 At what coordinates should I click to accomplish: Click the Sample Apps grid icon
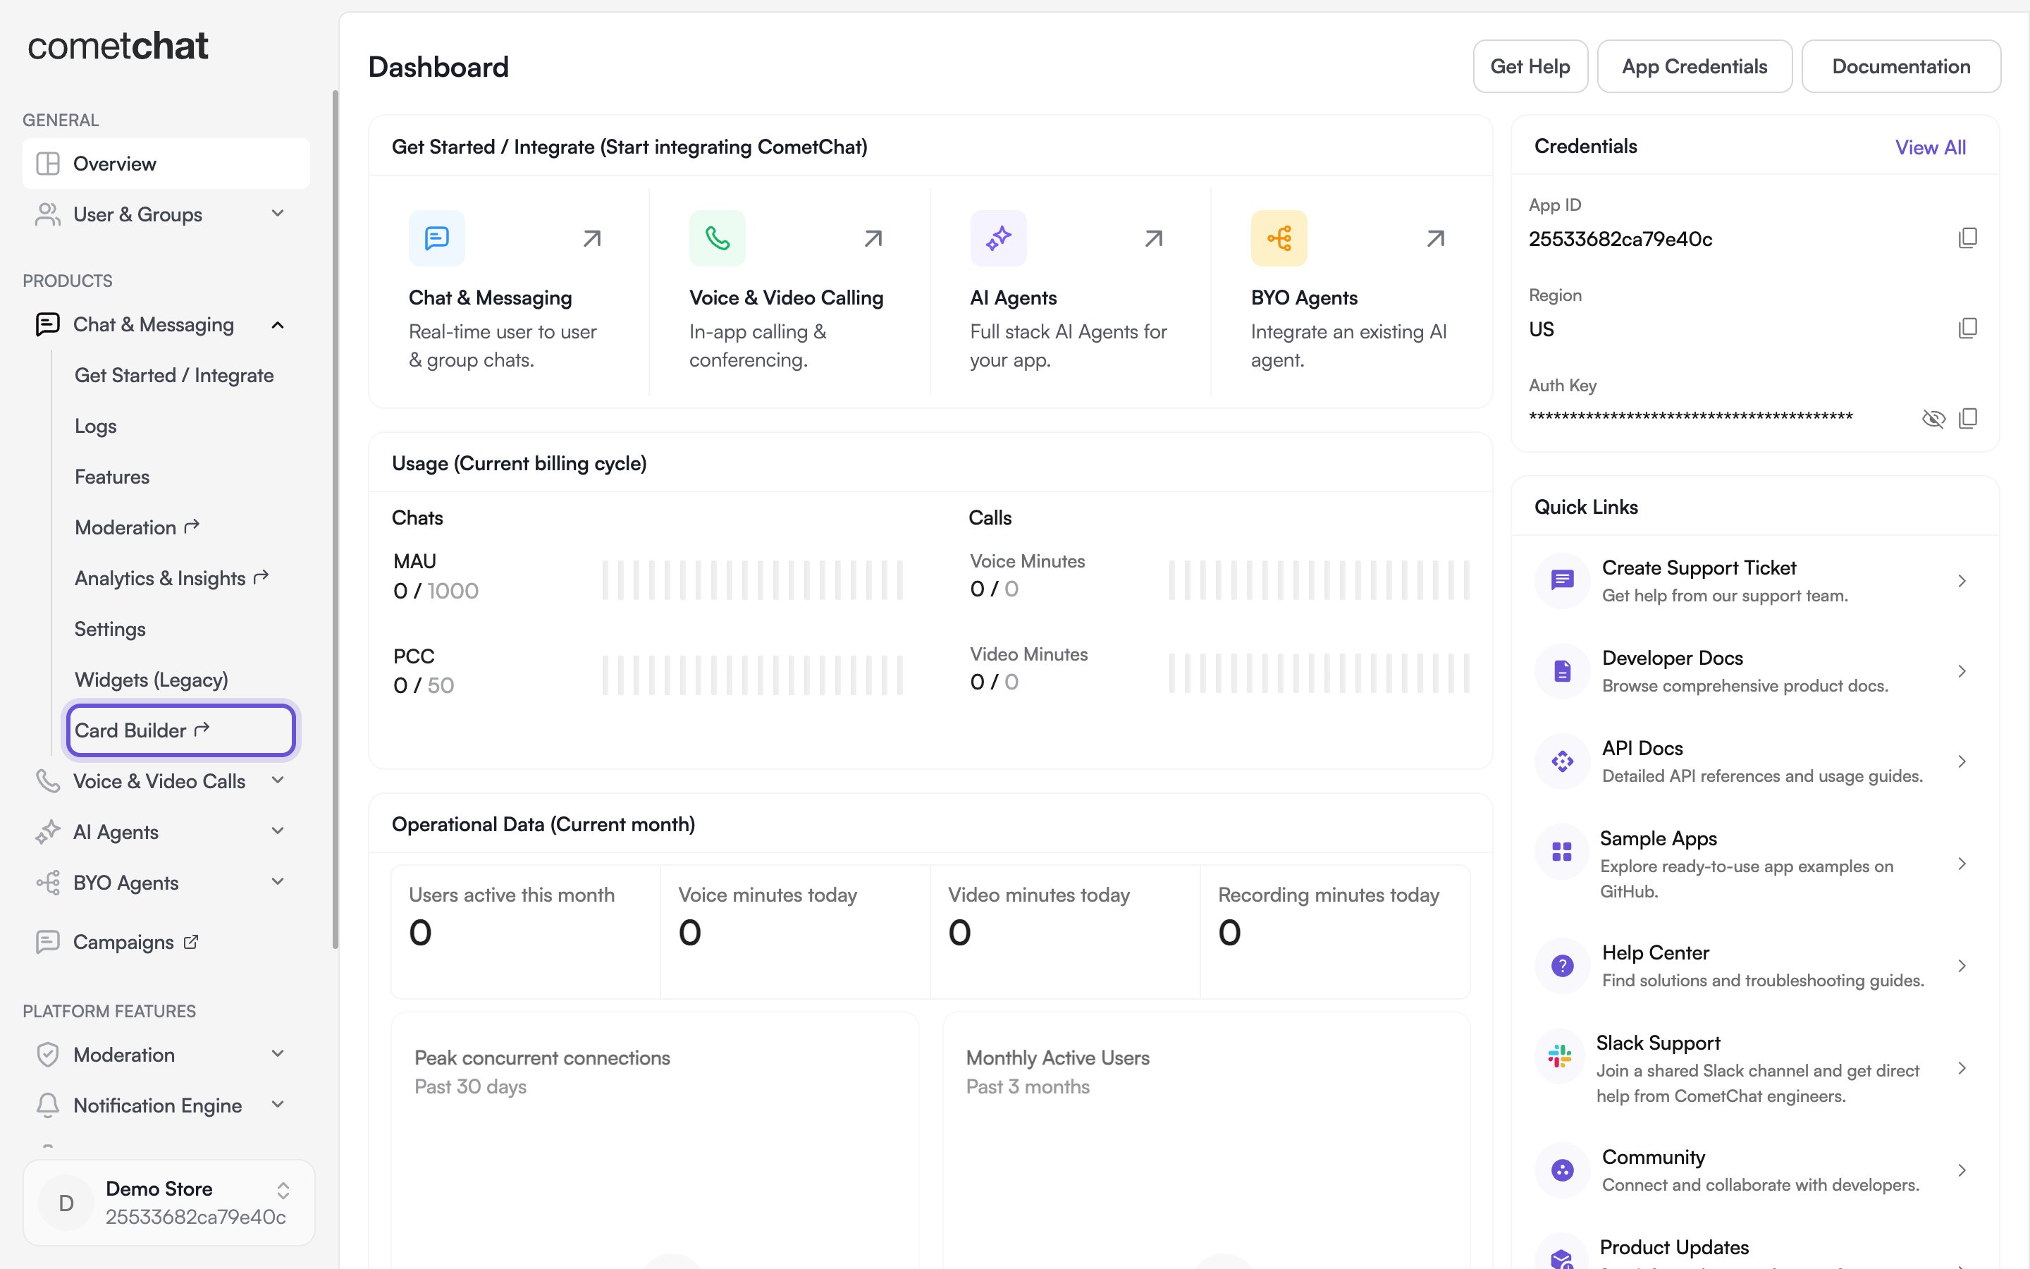(x=1561, y=852)
